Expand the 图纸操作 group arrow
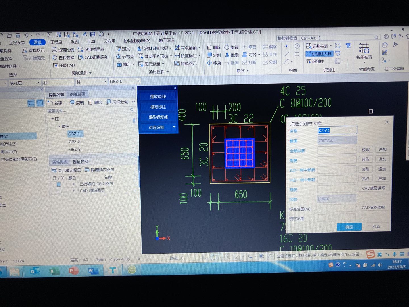The image size is (409, 307). [x=91, y=73]
